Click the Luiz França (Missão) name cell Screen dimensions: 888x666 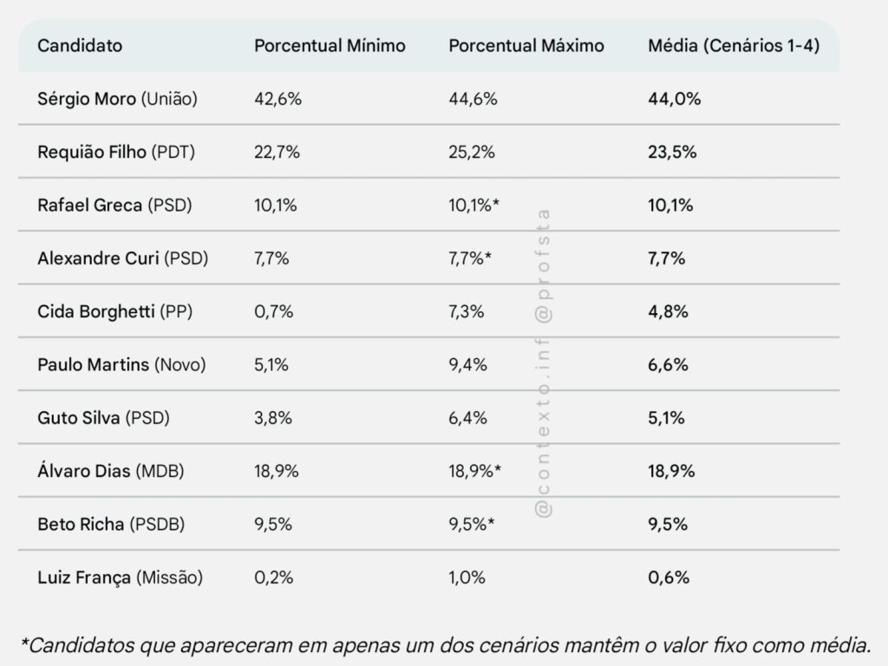click(120, 578)
